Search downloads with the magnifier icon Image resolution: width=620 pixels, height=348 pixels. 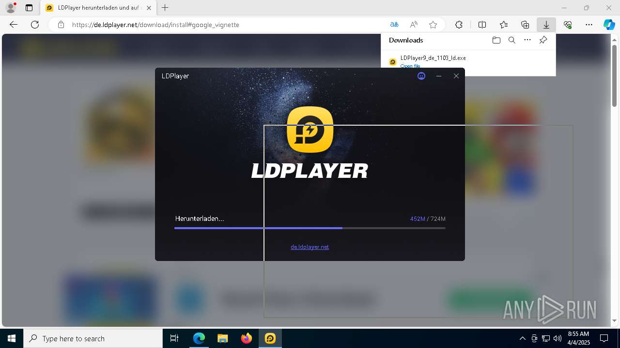click(x=511, y=40)
